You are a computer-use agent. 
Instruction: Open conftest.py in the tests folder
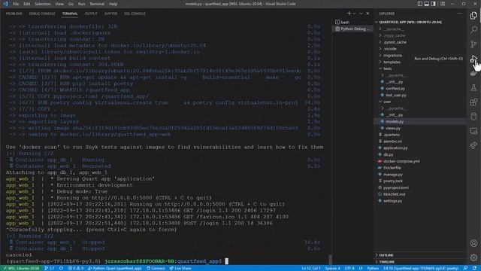[x=395, y=89]
